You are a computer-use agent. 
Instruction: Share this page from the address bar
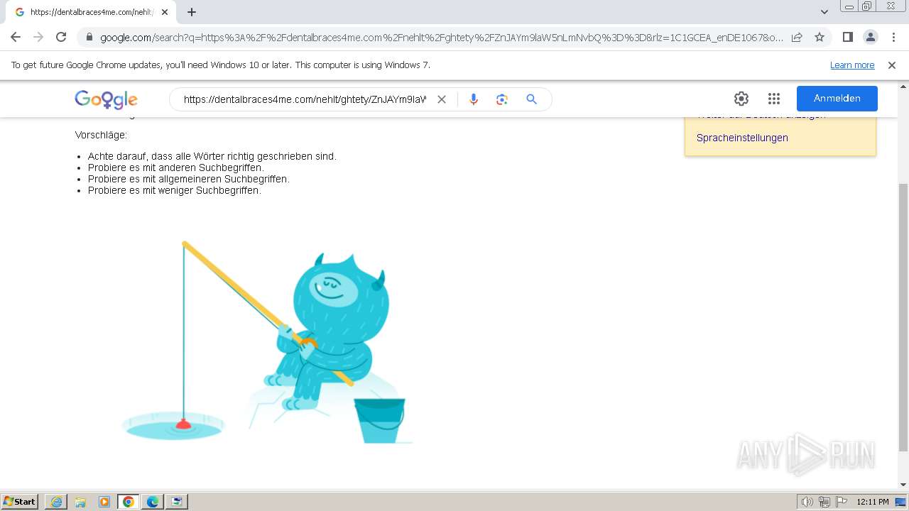click(x=797, y=37)
